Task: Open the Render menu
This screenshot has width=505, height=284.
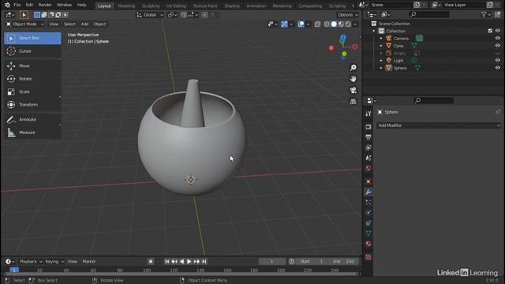Action: pyautogui.click(x=45, y=5)
